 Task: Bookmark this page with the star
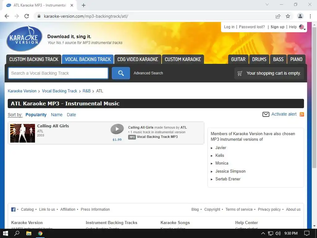288,16
